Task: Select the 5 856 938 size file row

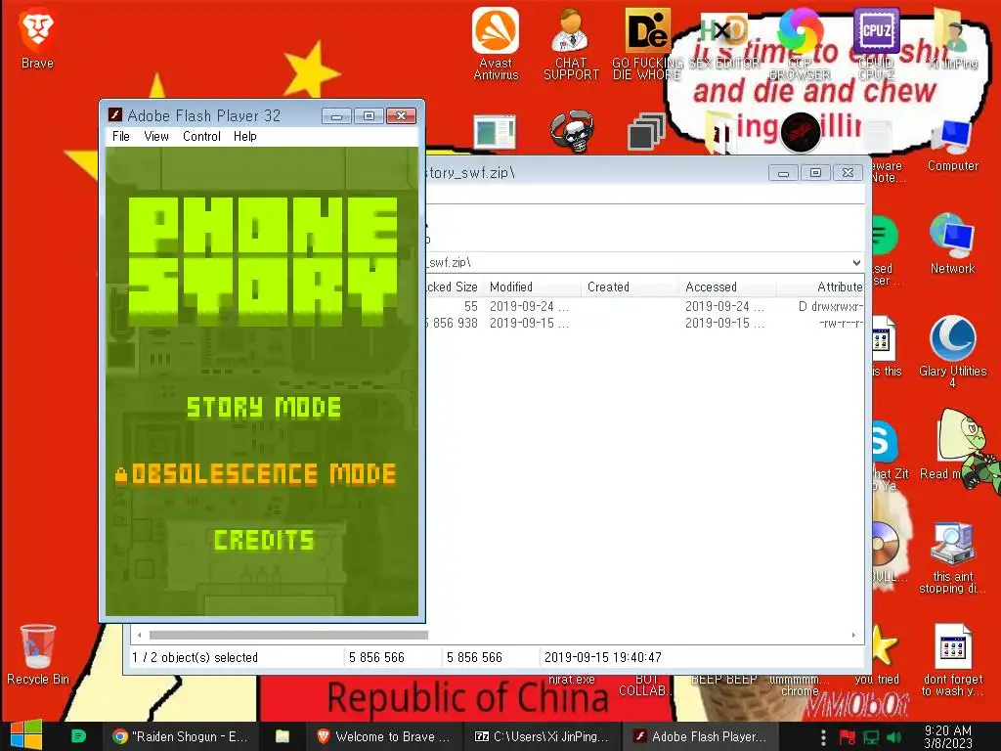Action: coord(645,323)
